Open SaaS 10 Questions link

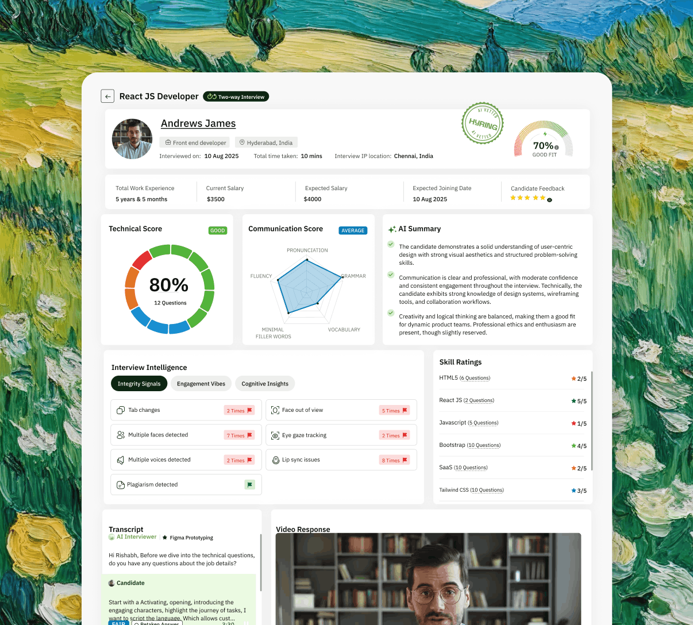click(471, 468)
